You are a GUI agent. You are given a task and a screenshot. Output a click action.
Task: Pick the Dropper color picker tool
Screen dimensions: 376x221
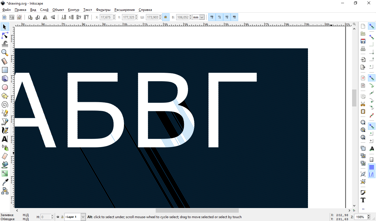tap(5, 182)
